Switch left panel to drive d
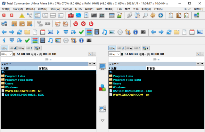Viewport: 205px width, 132px height. (x=13, y=48)
